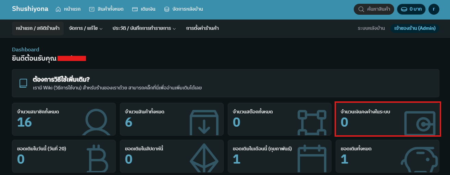The height and width of the screenshot is (175, 450).
Task: Expand the ประวัติ / บันทึกการทำรายการ dropdown
Action: coord(144,28)
